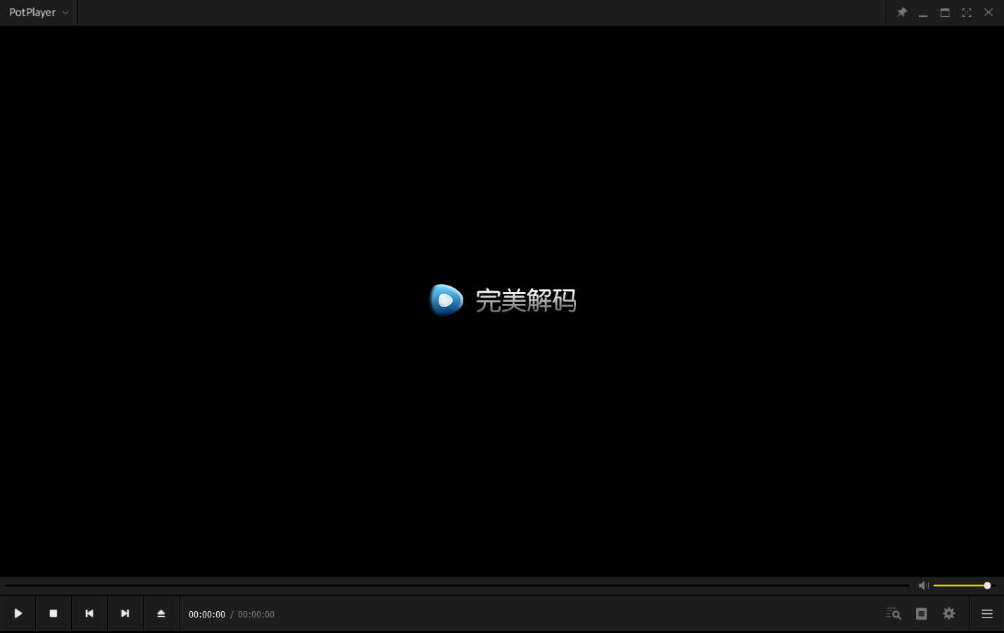Minimize the PotPlayer window
1004x633 pixels.
(x=923, y=13)
